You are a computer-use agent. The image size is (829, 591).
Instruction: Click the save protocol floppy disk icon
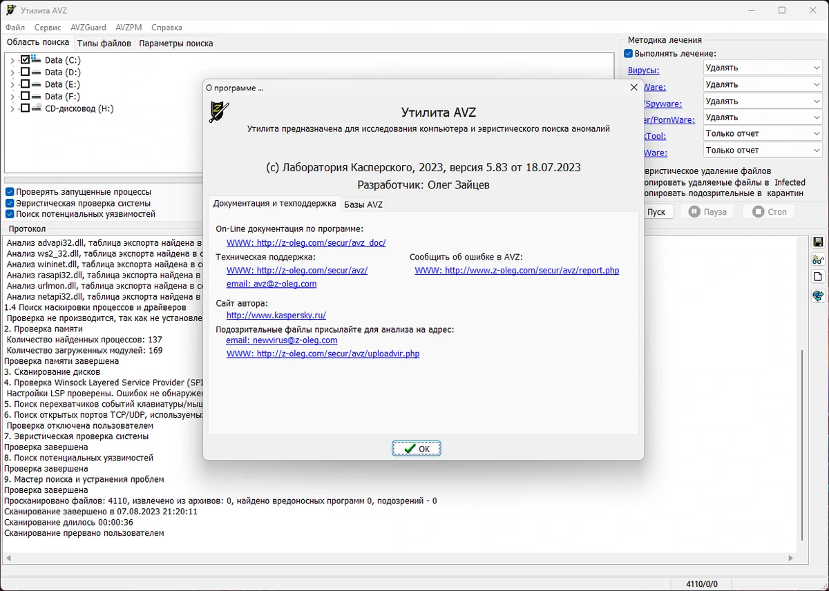pyautogui.click(x=818, y=242)
